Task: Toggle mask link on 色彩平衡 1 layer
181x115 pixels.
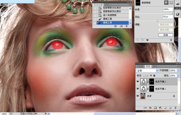Action: point(148,89)
